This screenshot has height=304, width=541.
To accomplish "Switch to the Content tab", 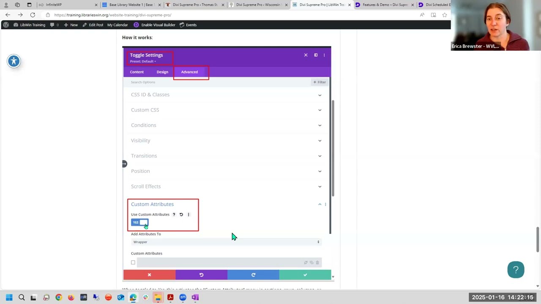I will 137,72.
